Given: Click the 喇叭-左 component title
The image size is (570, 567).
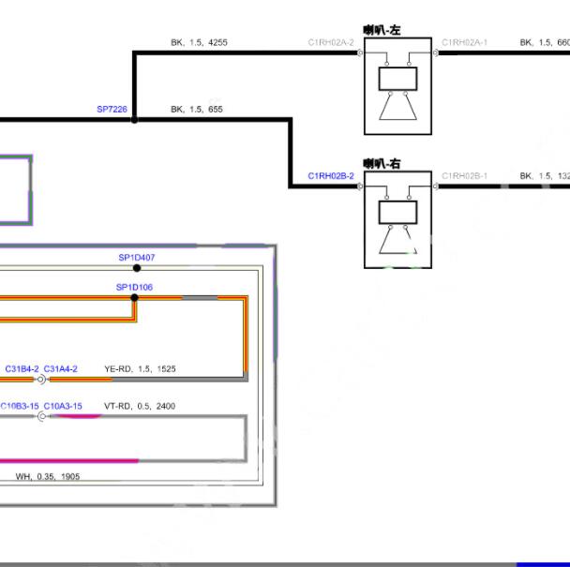Looking at the screenshot, I should (x=382, y=30).
